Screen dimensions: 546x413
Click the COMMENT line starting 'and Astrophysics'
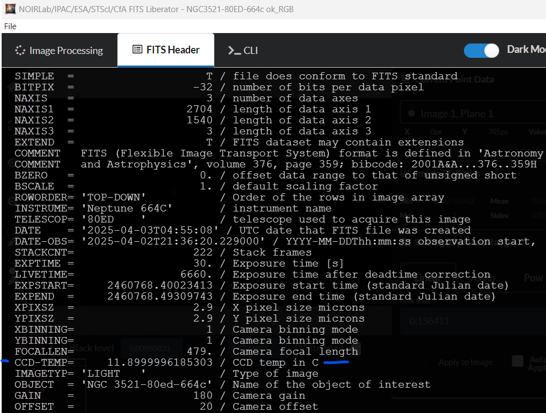coord(275,164)
